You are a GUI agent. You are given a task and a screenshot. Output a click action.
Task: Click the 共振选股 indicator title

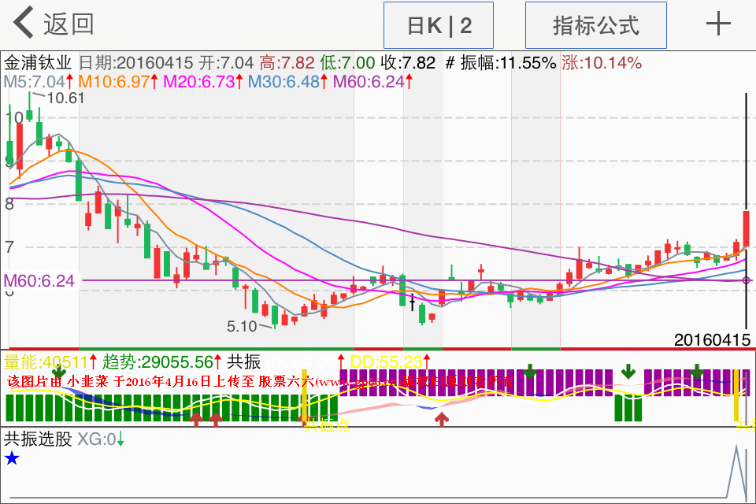pos(38,439)
